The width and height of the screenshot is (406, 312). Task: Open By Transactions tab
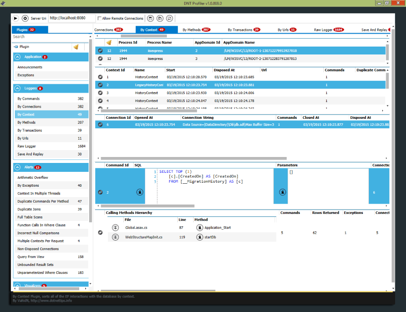click(244, 30)
